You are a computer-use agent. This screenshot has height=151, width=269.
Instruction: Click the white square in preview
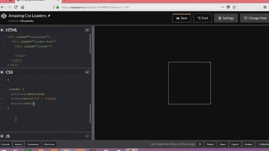(x=190, y=83)
